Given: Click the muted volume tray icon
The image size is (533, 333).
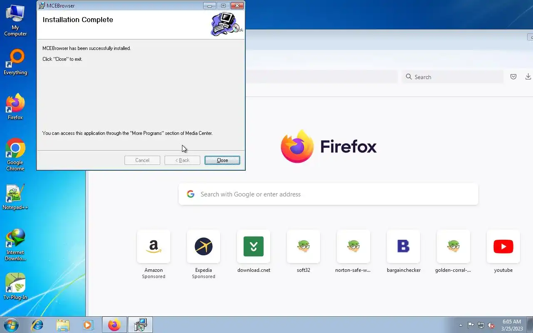Looking at the screenshot, I should tap(491, 325).
